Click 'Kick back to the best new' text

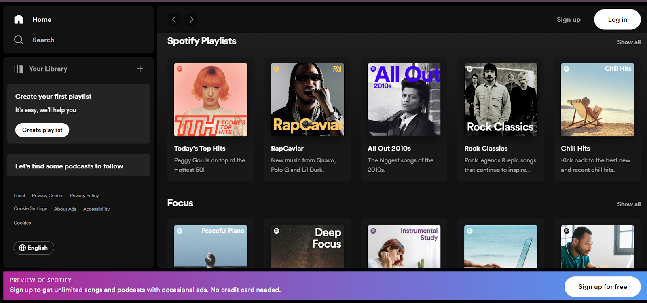(x=596, y=165)
